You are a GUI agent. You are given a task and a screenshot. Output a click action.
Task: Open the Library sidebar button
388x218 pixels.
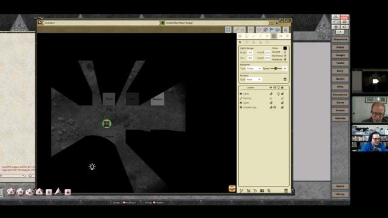(x=340, y=194)
